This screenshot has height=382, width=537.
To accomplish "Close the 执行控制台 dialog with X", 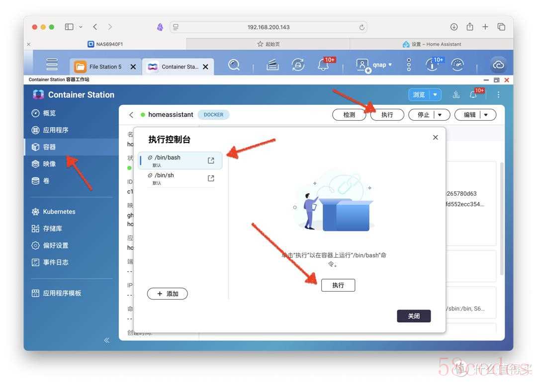I will (435, 137).
